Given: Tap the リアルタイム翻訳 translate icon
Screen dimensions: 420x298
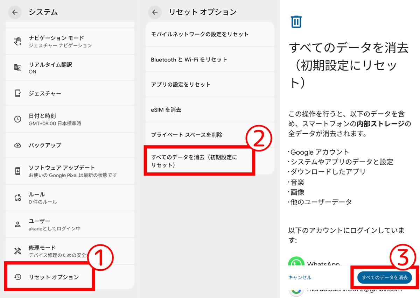Looking at the screenshot, I should point(17,68).
